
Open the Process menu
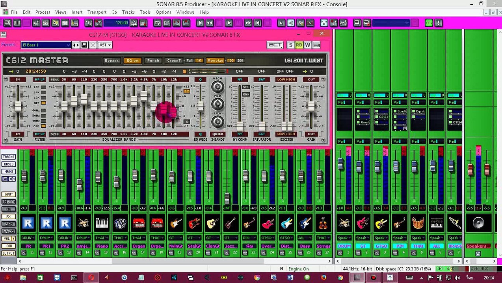[43, 12]
